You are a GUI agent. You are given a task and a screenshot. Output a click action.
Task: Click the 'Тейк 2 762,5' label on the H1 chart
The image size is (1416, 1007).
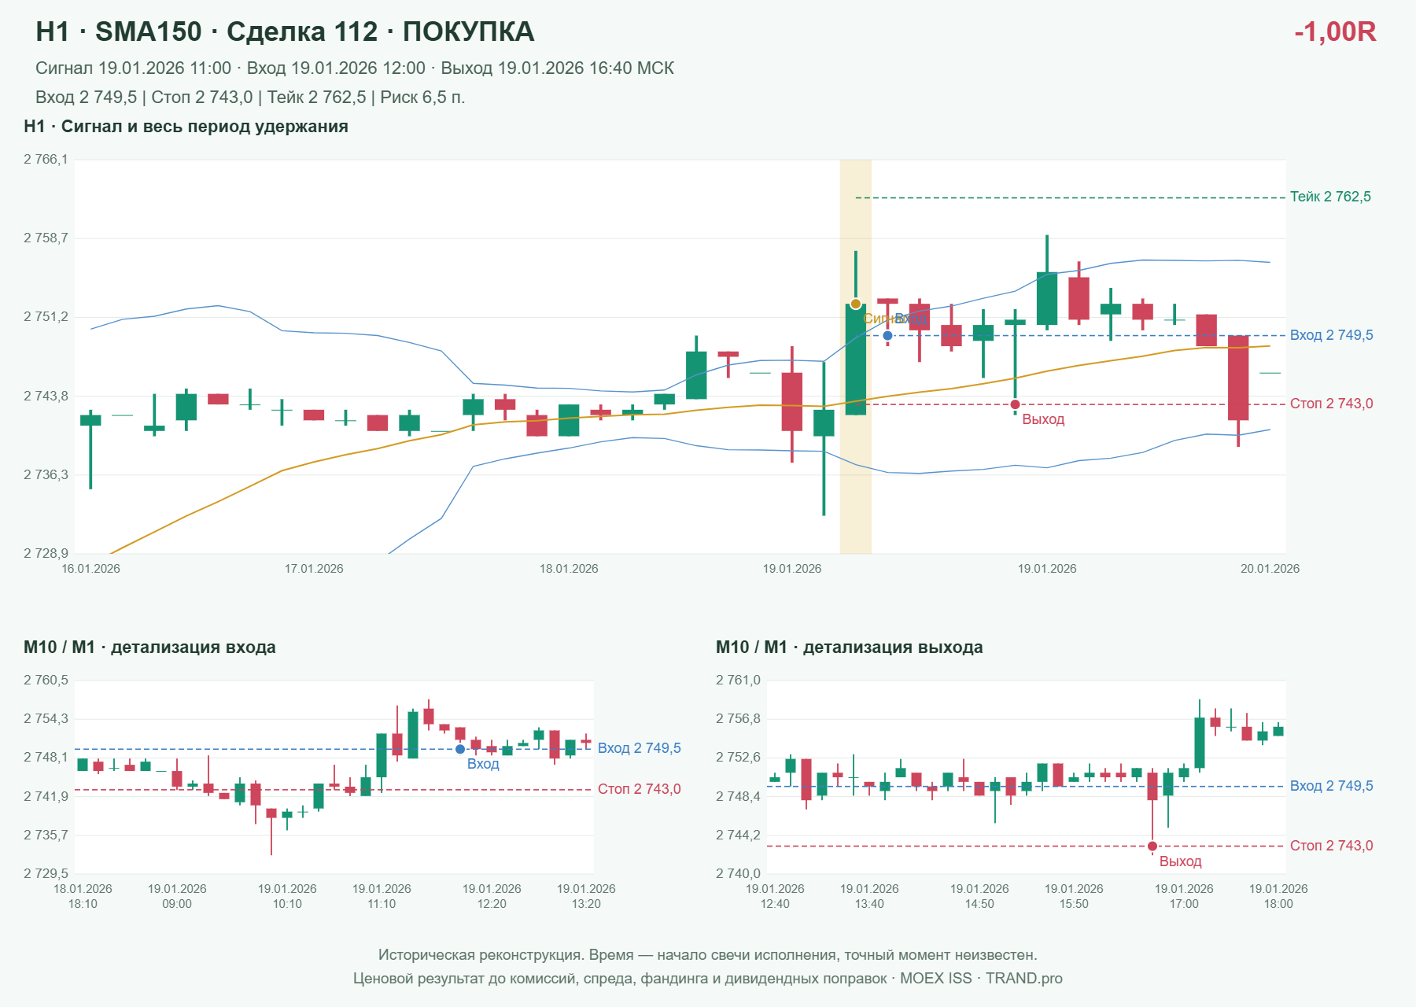1330,197
